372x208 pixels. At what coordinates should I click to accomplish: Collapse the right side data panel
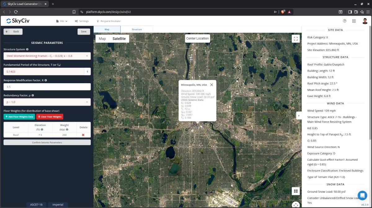[x=299, y=116]
